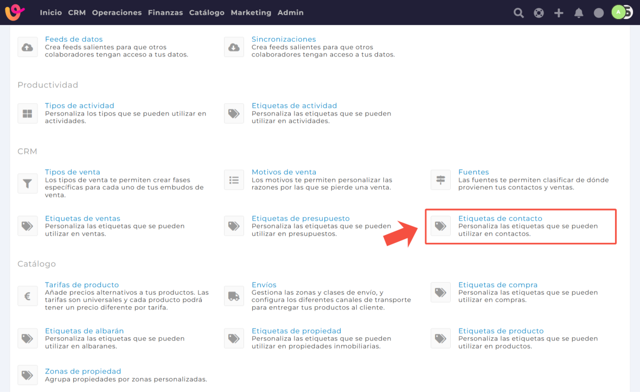Open the Marketing menu
The image size is (640, 392).
[x=251, y=12]
